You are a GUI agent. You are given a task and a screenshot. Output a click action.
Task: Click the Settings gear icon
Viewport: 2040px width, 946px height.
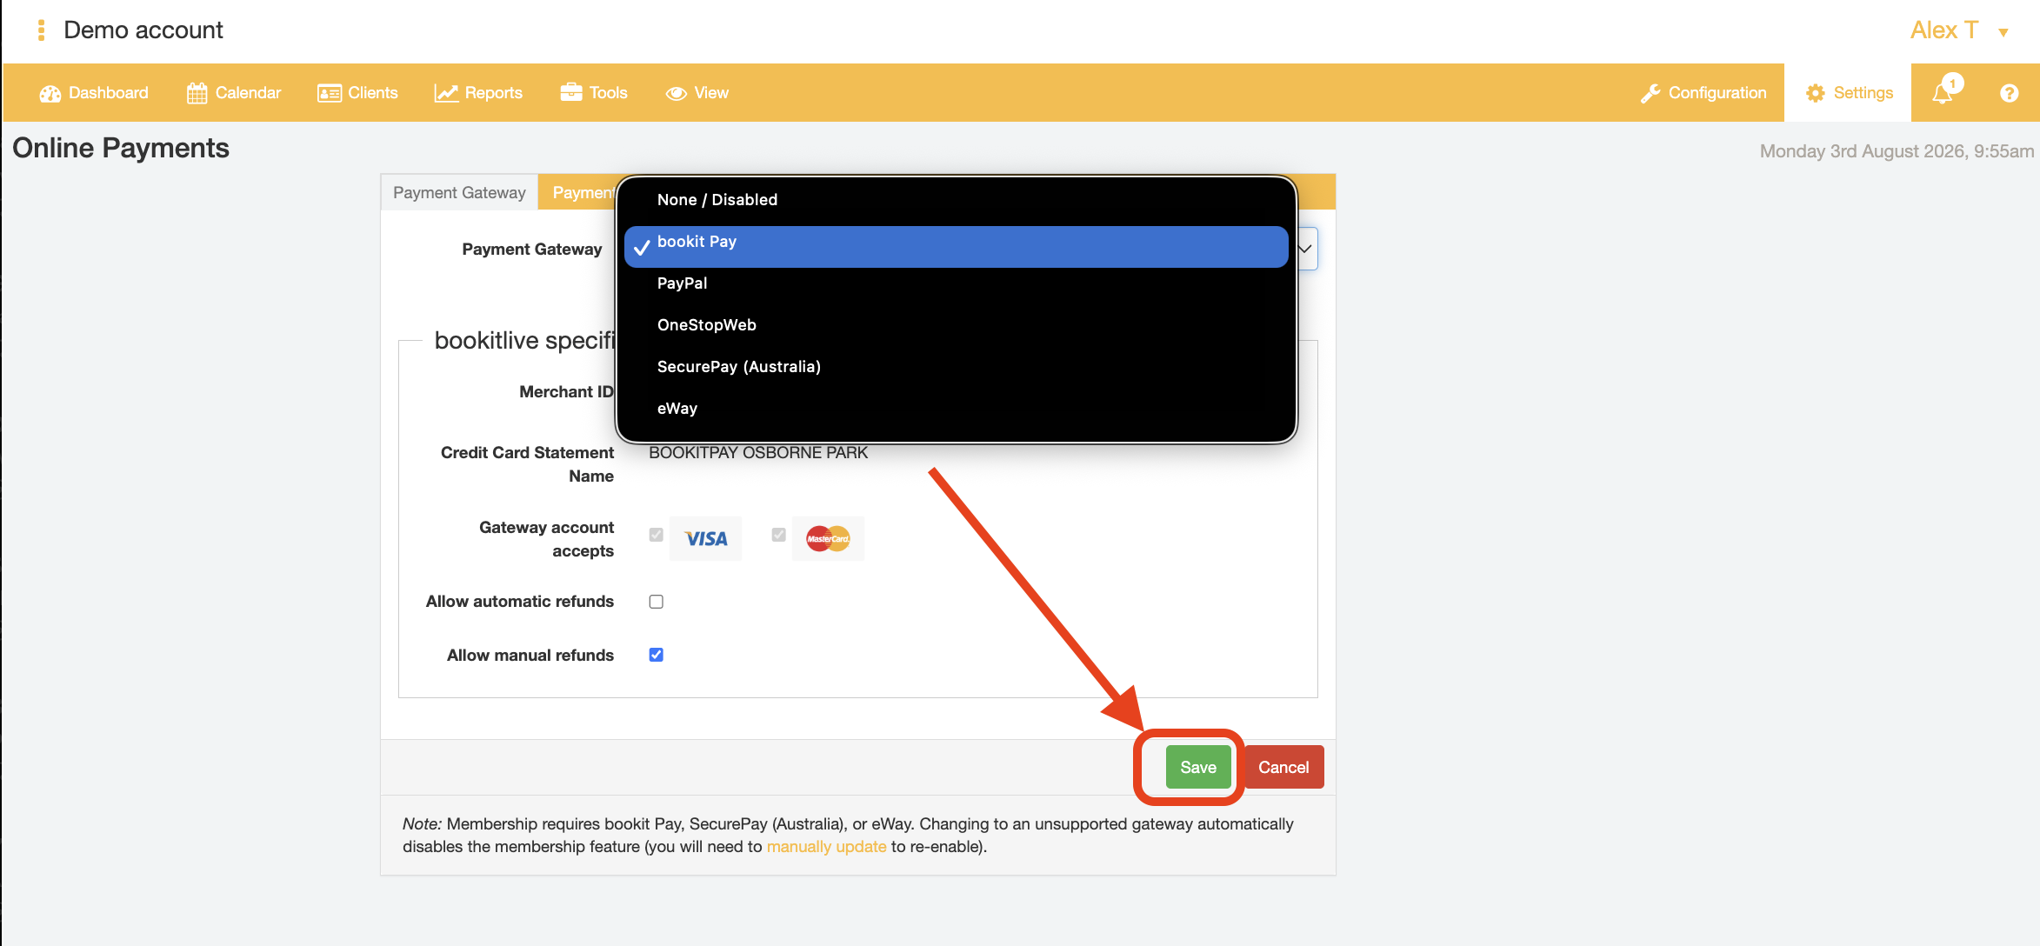(1816, 93)
